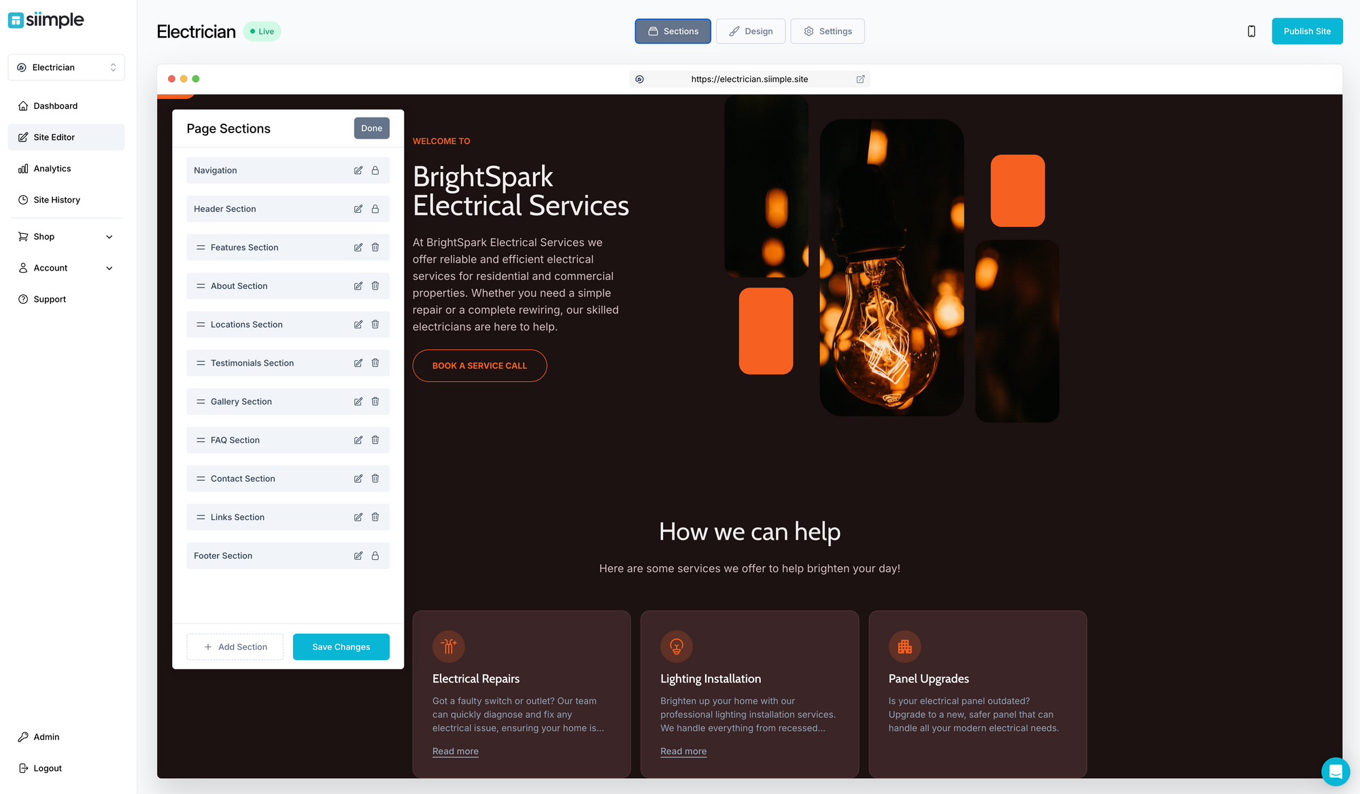Click Add Section button at panel bottom
The width and height of the screenshot is (1360, 794).
click(235, 646)
